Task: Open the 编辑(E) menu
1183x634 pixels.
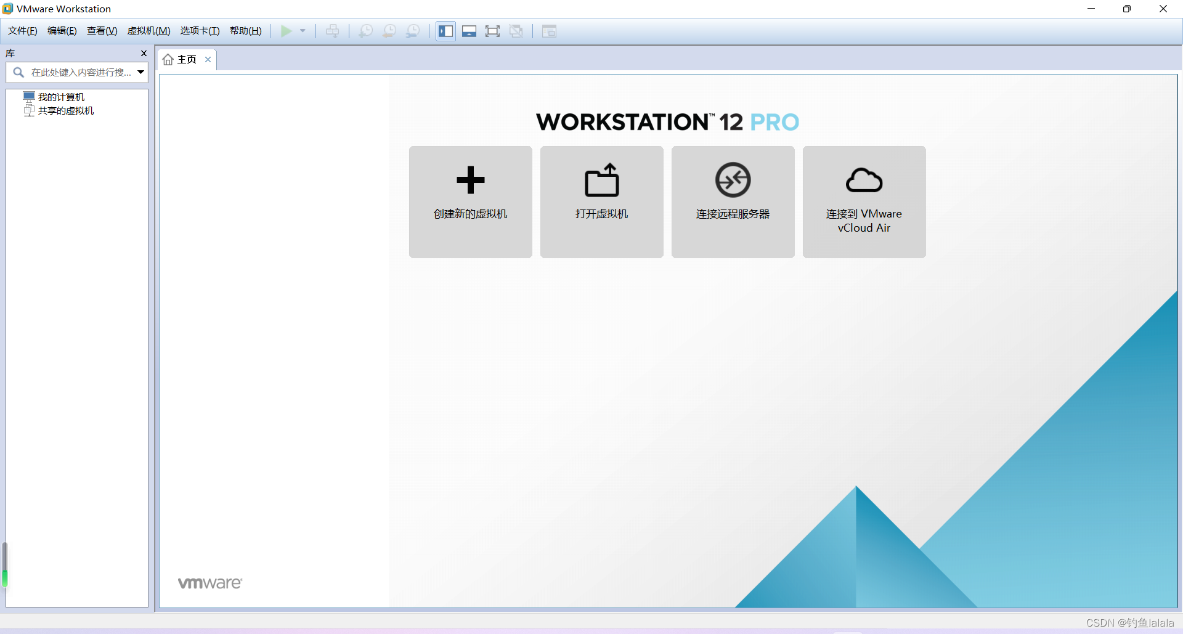Action: click(x=62, y=31)
